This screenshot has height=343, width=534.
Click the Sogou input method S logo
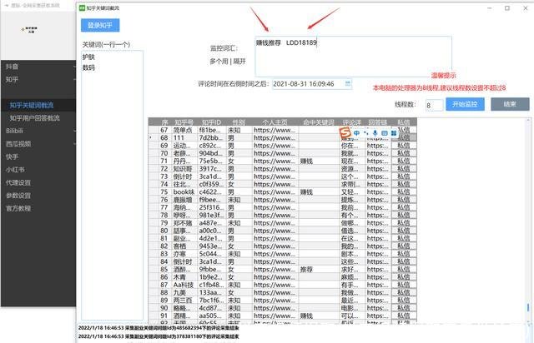(x=345, y=132)
